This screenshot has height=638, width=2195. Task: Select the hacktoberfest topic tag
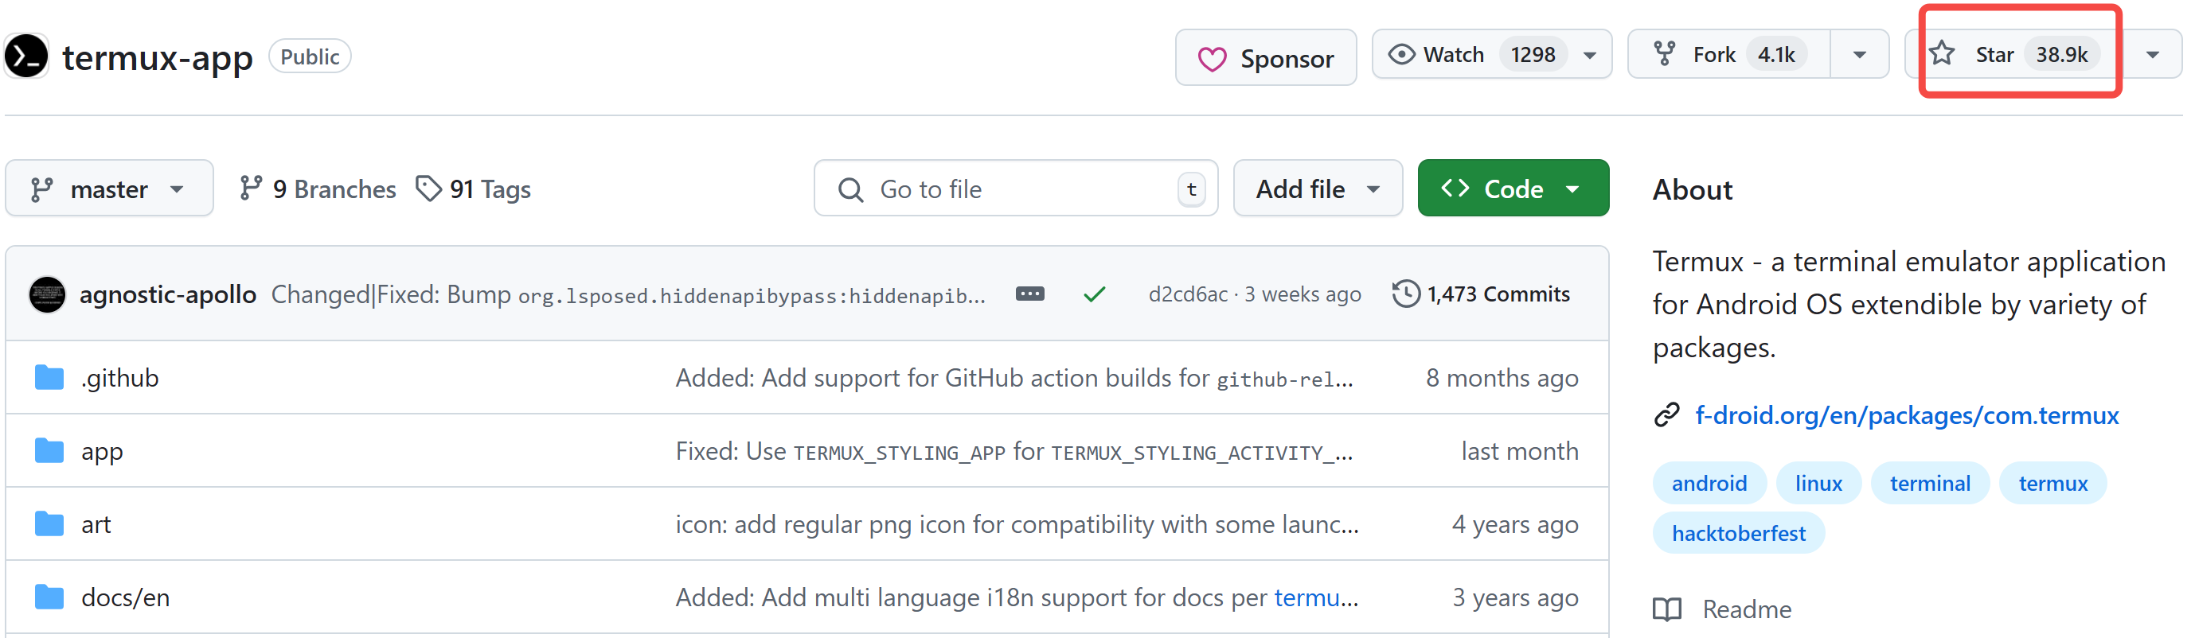1738,533
